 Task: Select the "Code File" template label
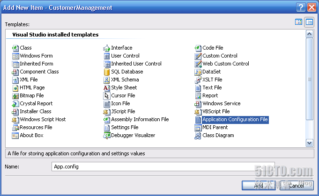click(213, 48)
